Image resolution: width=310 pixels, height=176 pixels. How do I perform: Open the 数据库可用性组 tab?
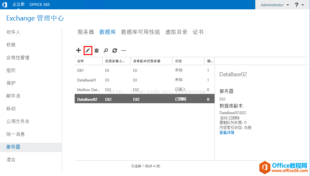[140, 32]
